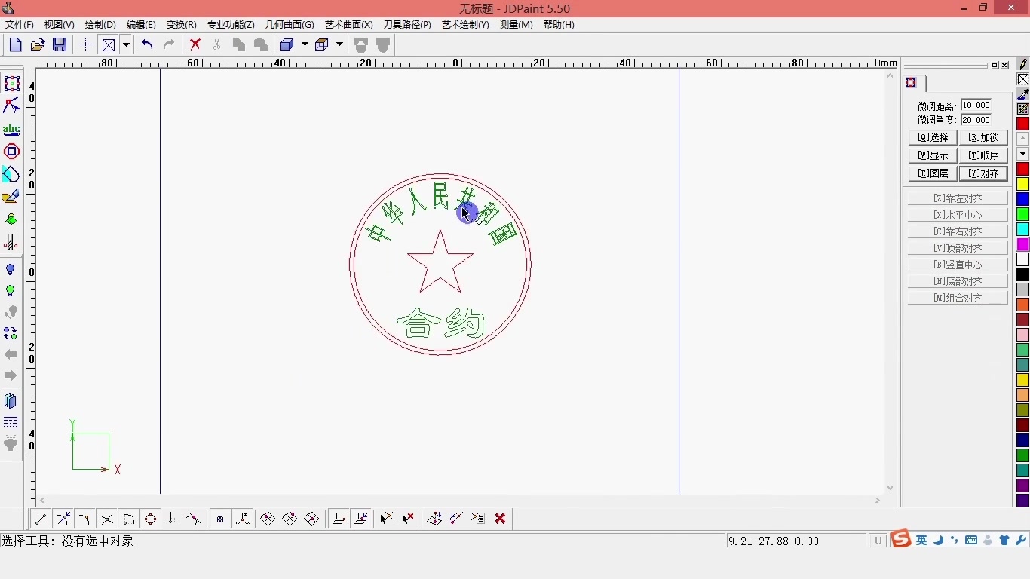
Task: Open the 视图(V) menu
Action: coord(59,25)
